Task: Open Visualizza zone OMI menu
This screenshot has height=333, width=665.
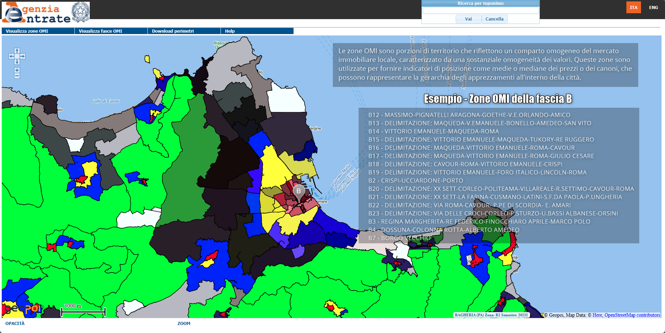Action: (x=38, y=31)
